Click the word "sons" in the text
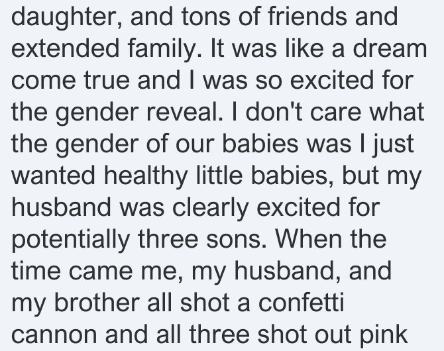 coord(236,240)
